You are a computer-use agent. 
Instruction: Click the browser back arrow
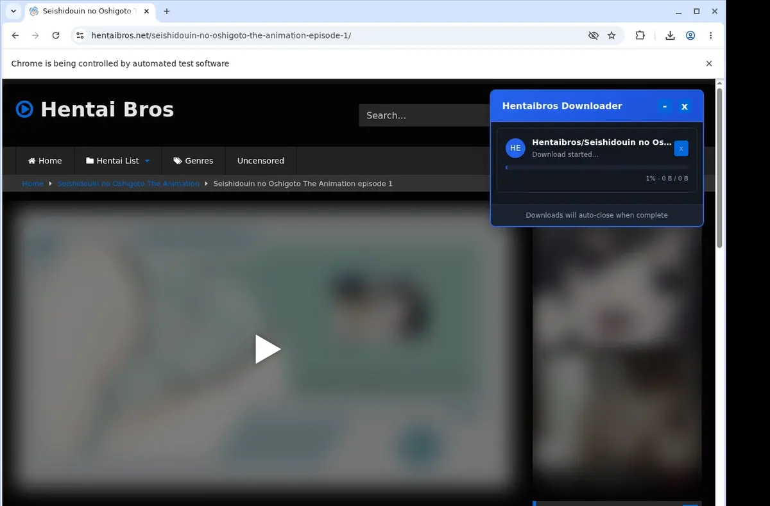[15, 36]
